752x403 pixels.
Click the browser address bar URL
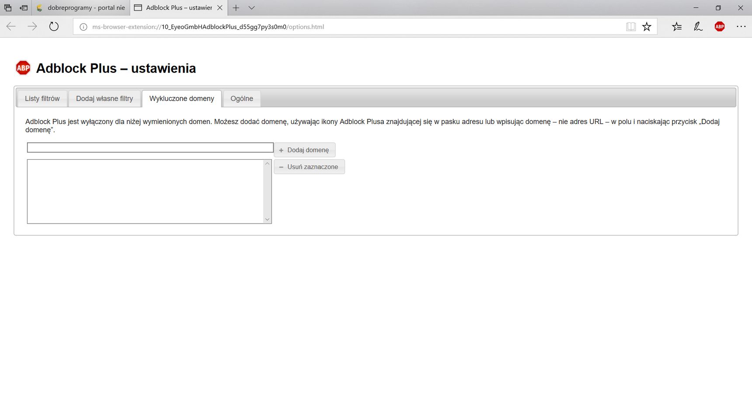(208, 27)
